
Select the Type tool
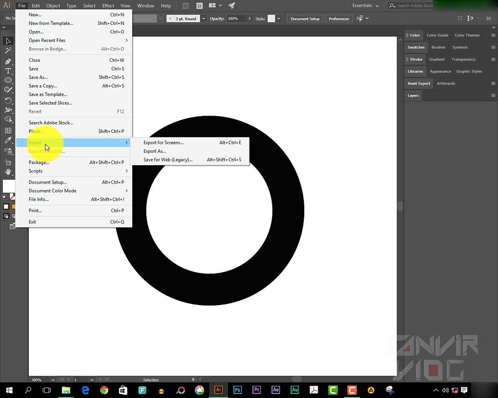point(8,71)
